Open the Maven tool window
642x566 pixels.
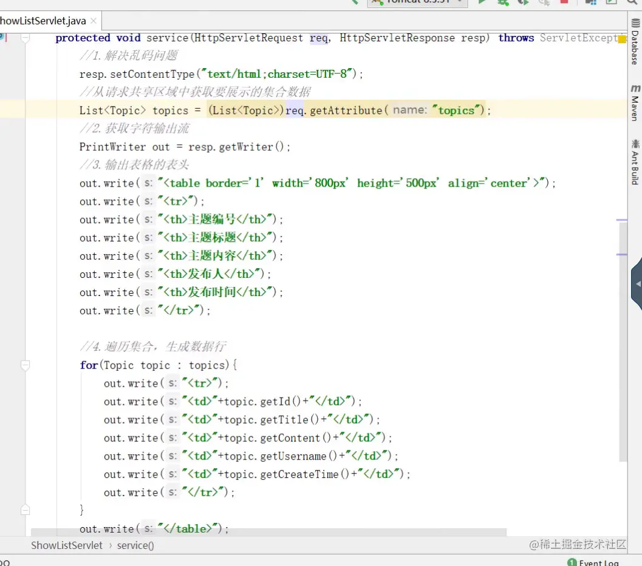pyautogui.click(x=635, y=103)
